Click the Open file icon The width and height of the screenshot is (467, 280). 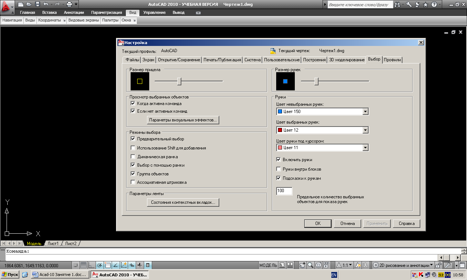29,4
